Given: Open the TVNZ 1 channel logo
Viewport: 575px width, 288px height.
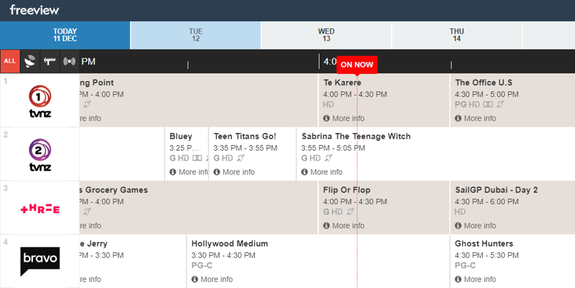Looking at the screenshot, I should 40,100.
